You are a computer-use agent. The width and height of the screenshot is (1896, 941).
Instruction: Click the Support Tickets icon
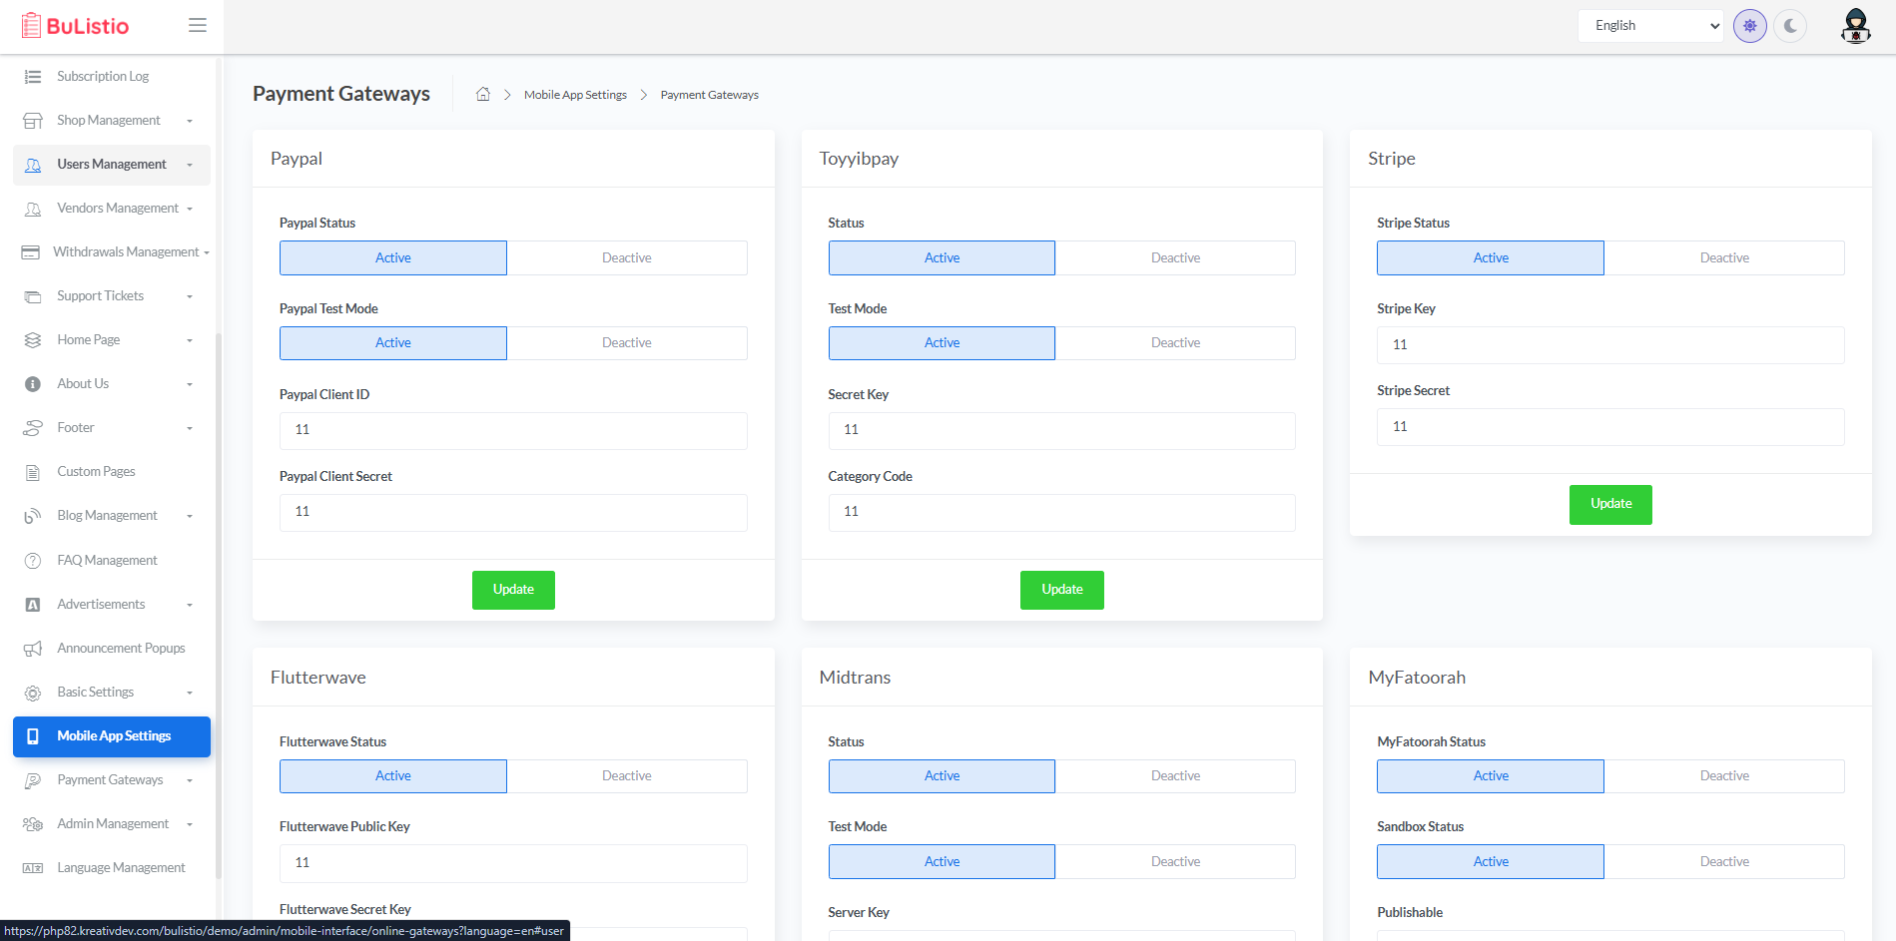[x=33, y=296]
